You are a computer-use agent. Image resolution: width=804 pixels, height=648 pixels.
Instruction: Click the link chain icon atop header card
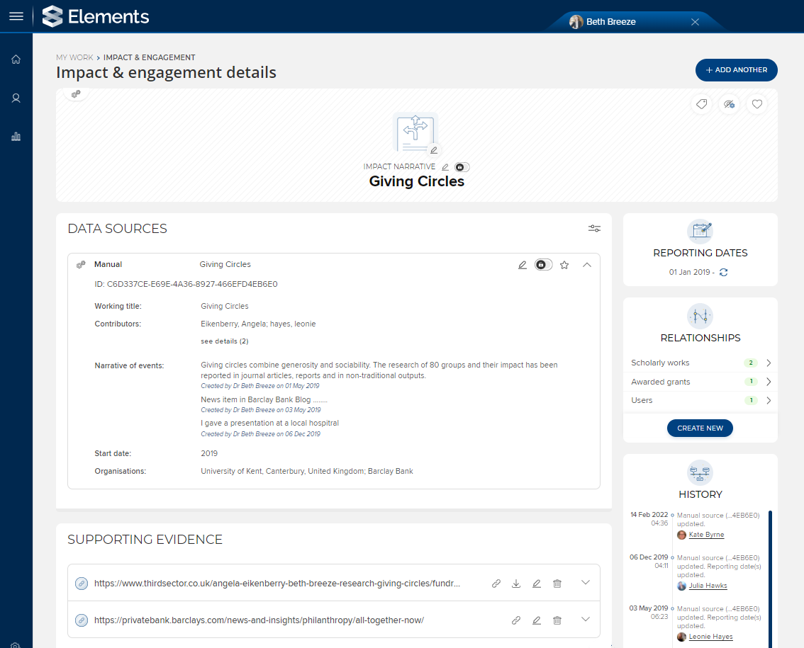(x=76, y=93)
